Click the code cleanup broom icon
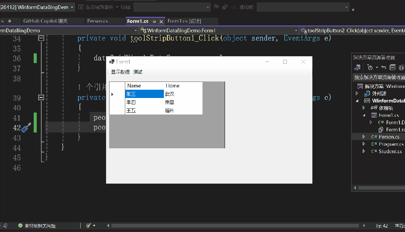405x232 pixels. 89,226
